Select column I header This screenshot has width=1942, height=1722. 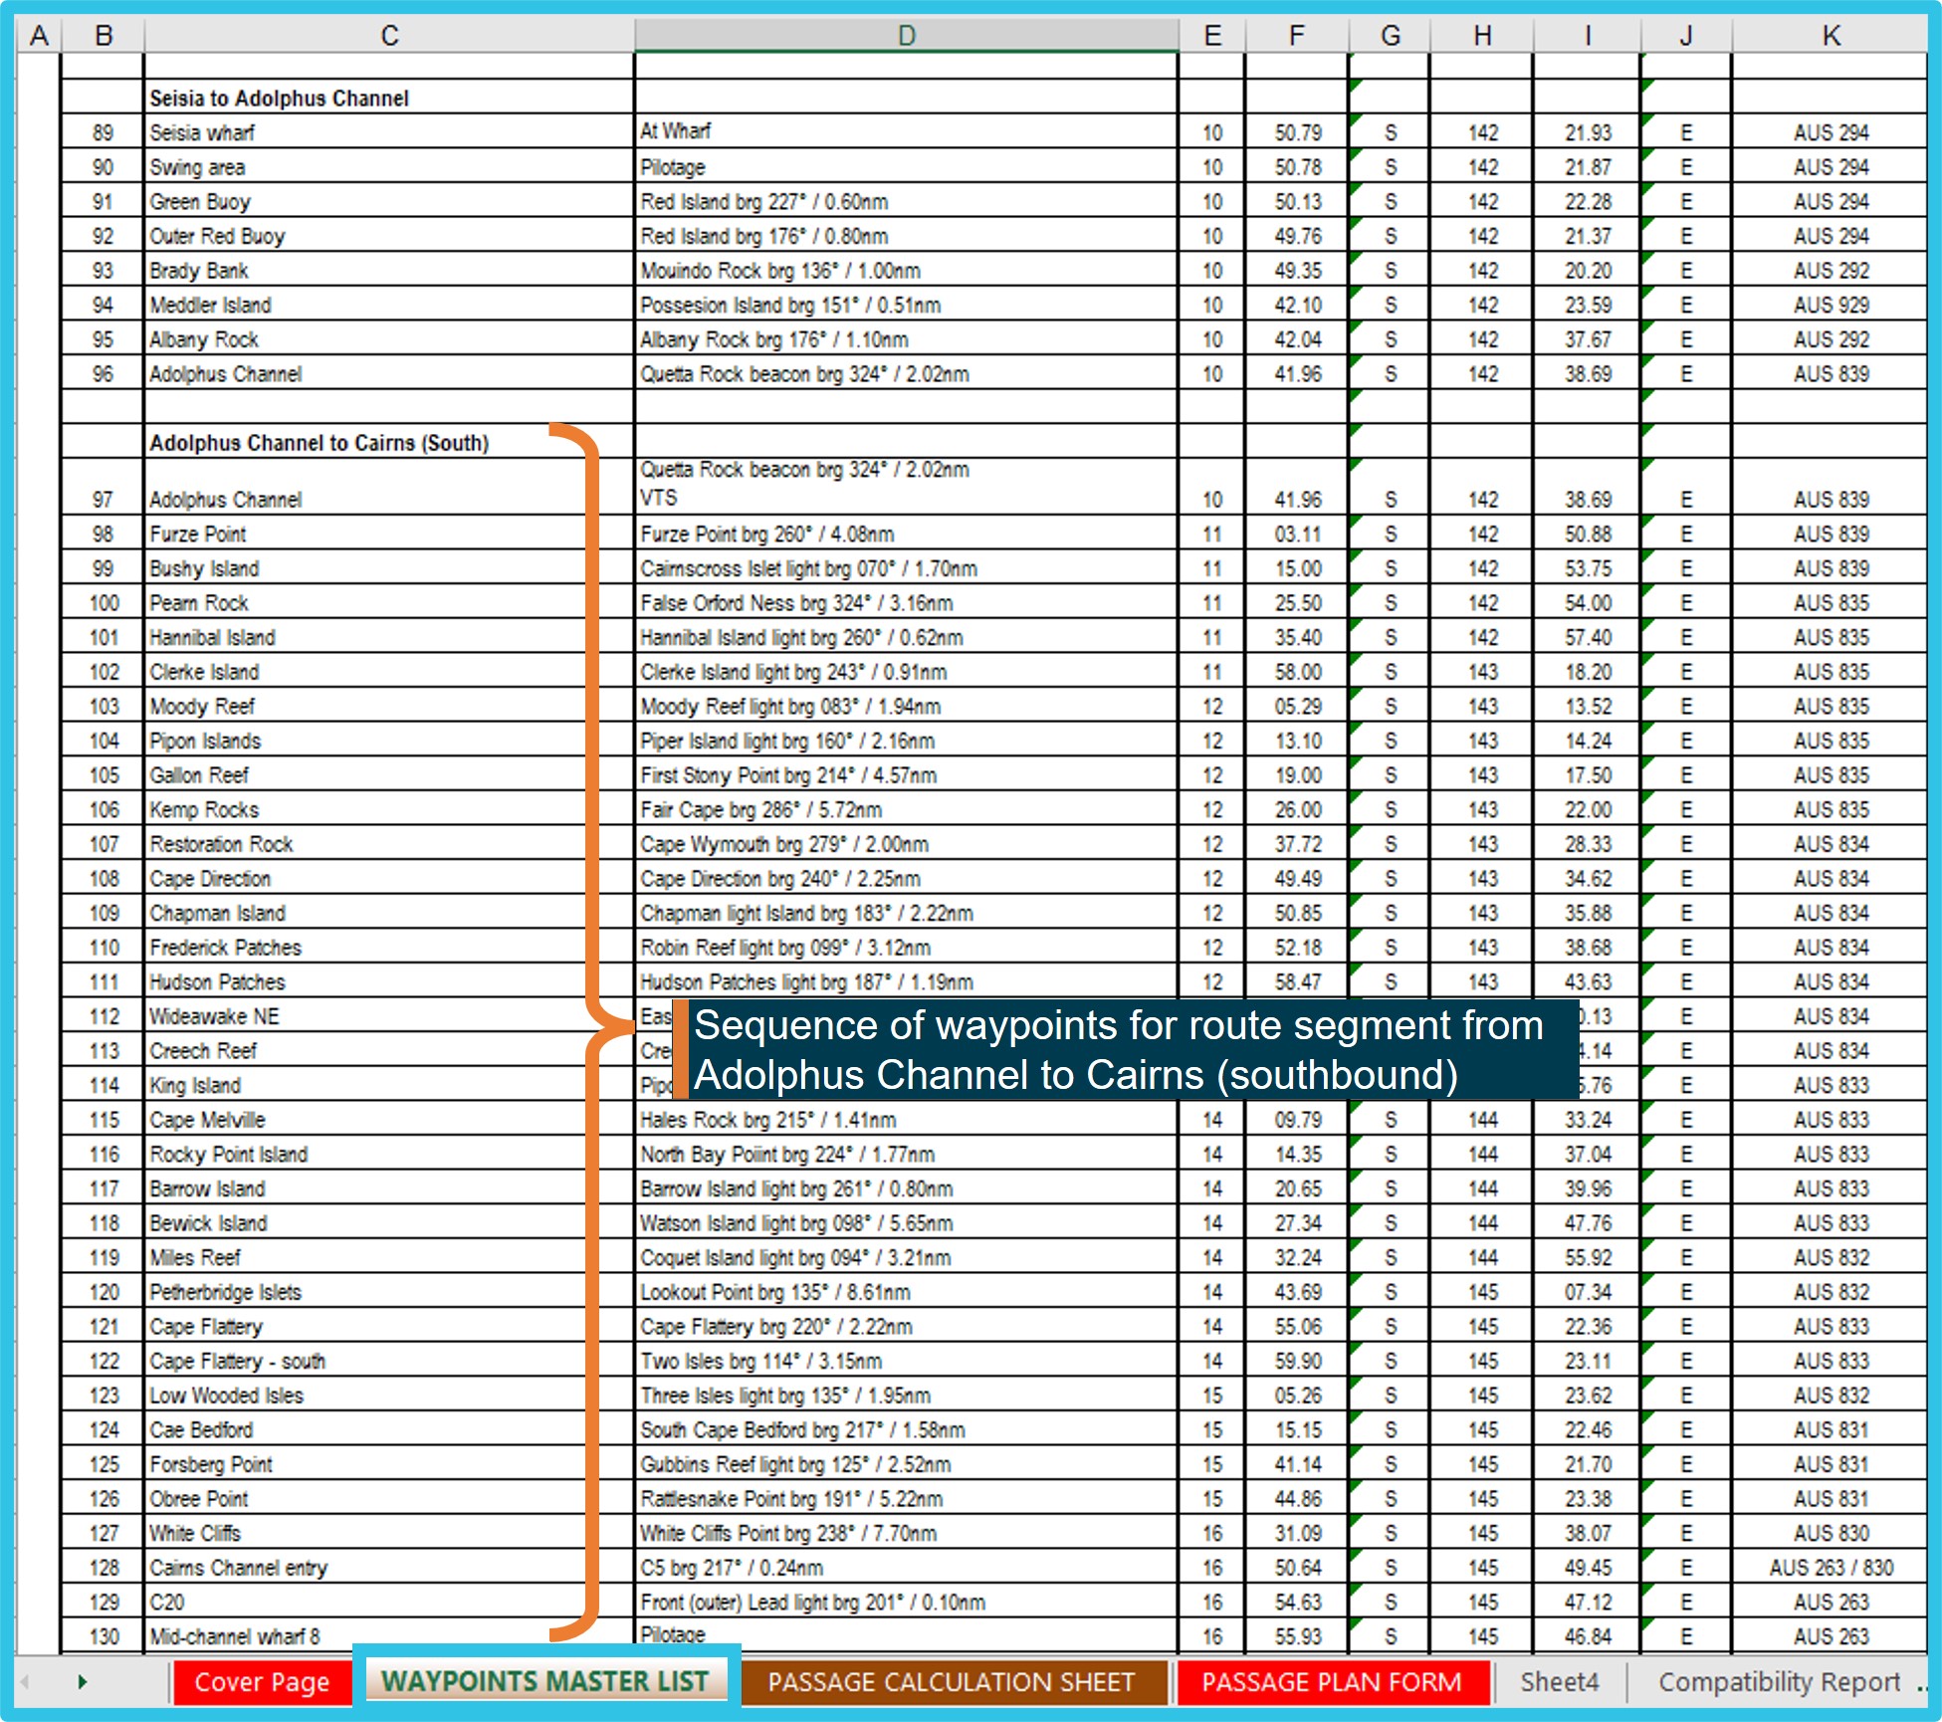pyautogui.click(x=1588, y=36)
